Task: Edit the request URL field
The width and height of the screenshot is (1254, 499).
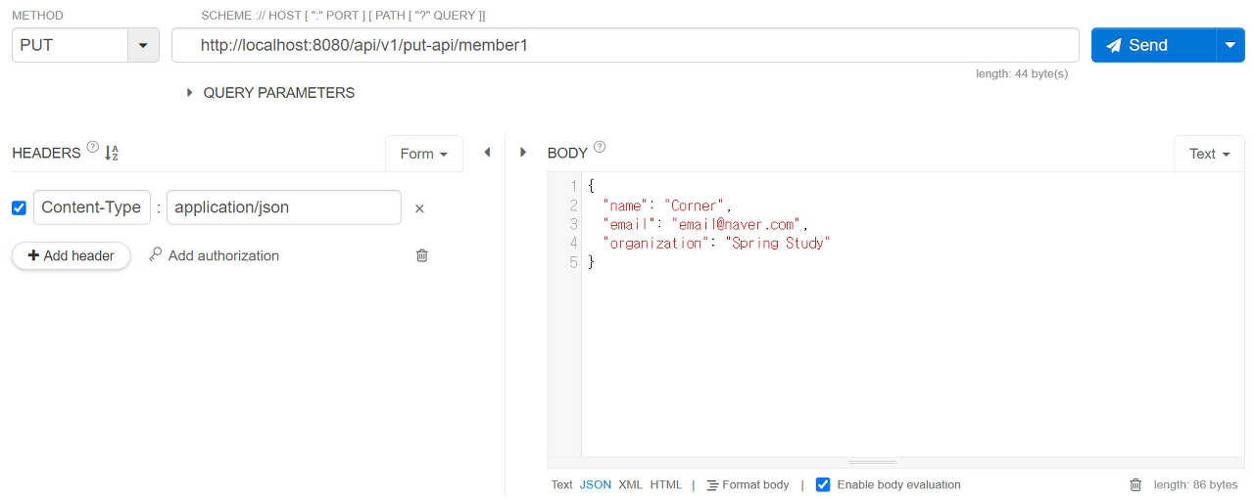Action: (625, 45)
